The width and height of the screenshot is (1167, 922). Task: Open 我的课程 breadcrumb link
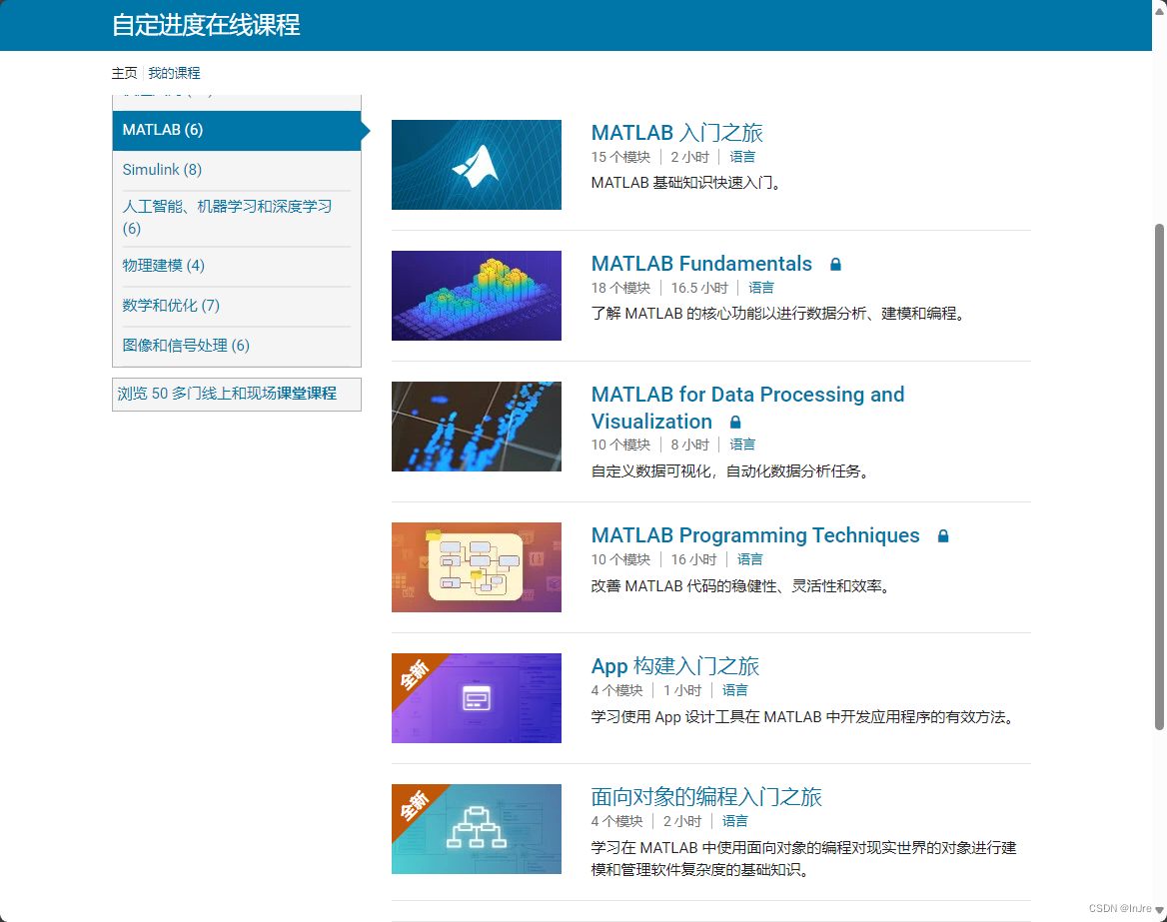(174, 73)
